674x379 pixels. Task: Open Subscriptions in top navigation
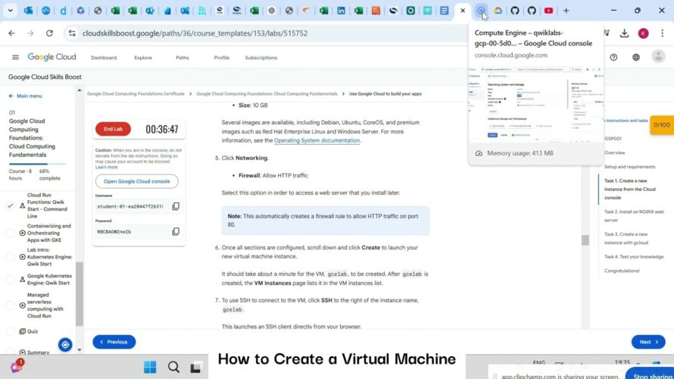261,58
